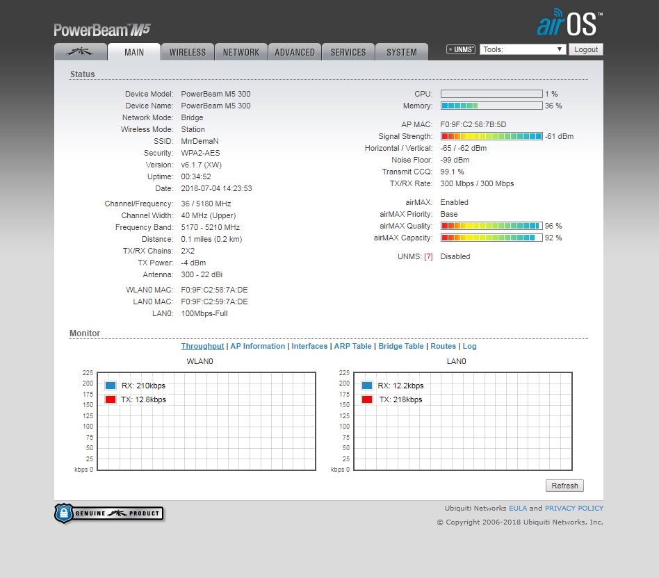The height and width of the screenshot is (578, 659).
Task: Open the PRIVACY POLICY link
Action: [x=574, y=509]
